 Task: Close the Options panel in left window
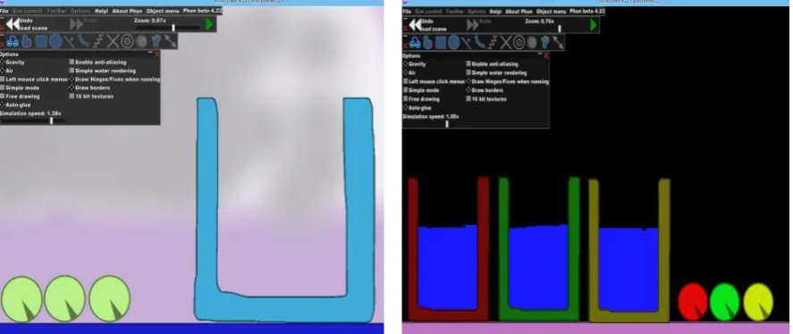[x=156, y=54]
